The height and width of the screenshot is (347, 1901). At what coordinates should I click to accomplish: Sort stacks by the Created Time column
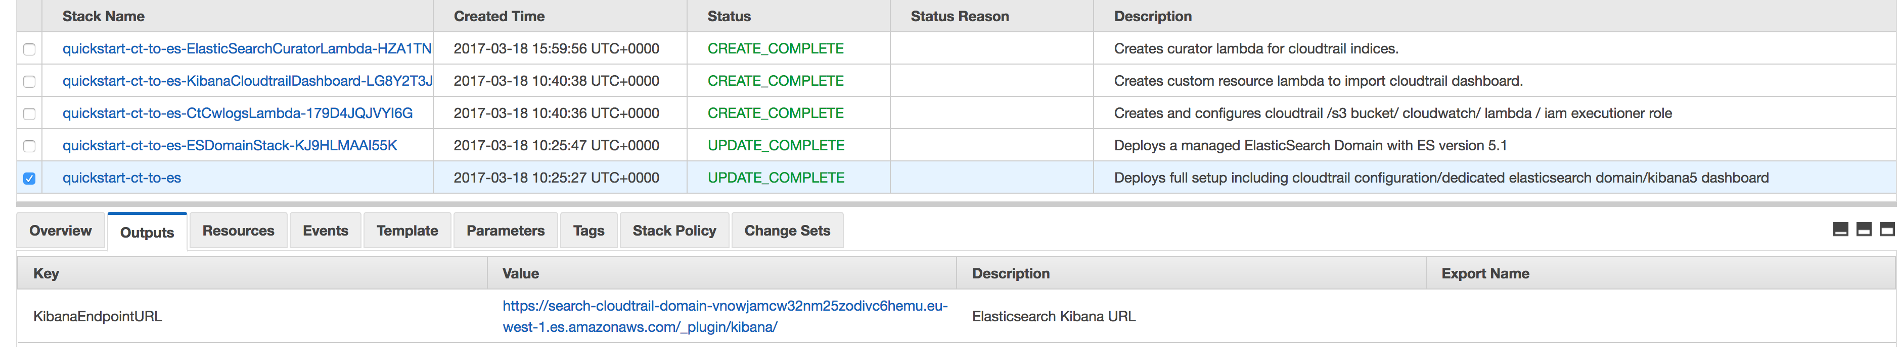tap(499, 16)
